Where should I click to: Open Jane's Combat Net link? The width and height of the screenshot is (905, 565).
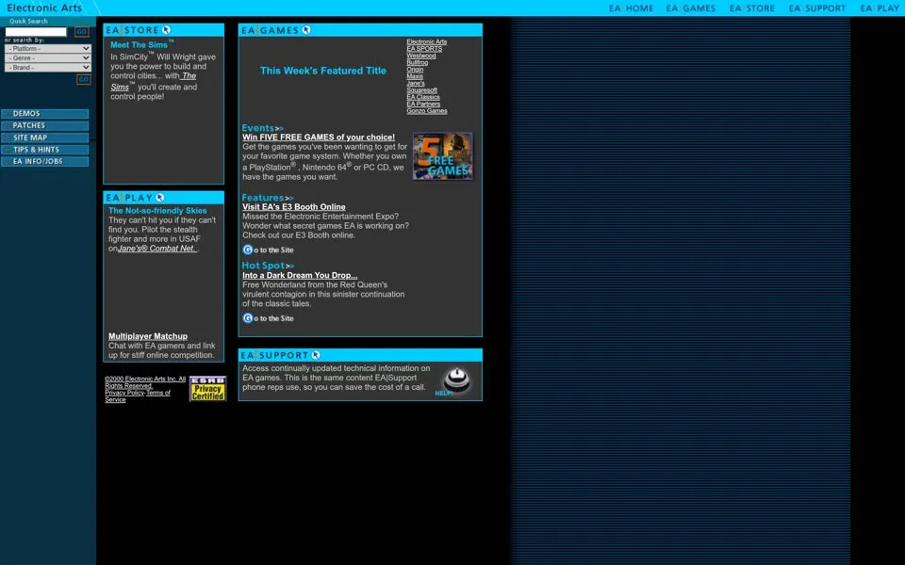tap(157, 249)
